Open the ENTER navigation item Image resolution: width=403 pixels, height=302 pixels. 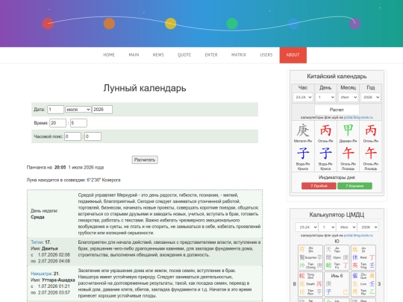pos(211,55)
